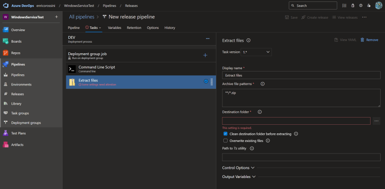Open the User settings icon
The width and height of the screenshot is (385, 189).
(x=369, y=6)
